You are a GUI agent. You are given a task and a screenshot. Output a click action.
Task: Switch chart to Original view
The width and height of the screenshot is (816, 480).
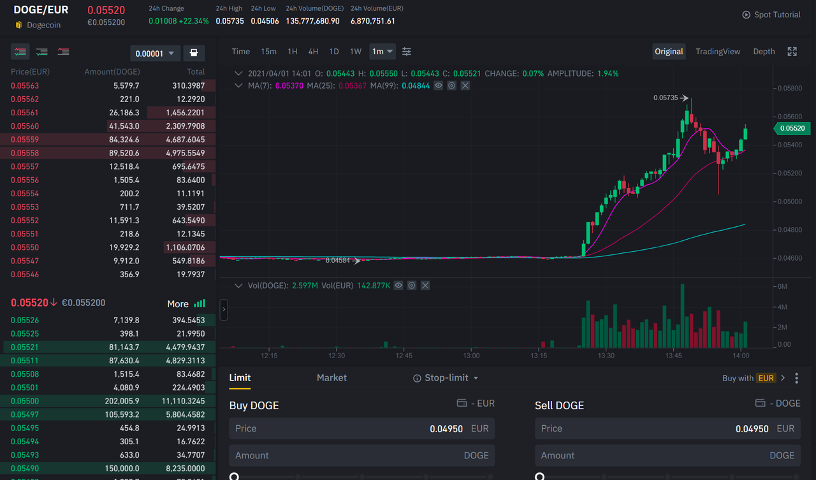click(669, 52)
